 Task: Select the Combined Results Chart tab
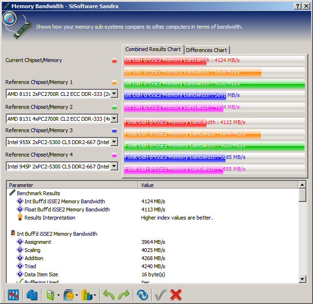[x=153, y=49]
